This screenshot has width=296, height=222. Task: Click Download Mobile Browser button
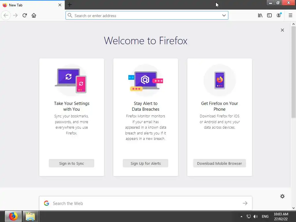pyautogui.click(x=219, y=163)
